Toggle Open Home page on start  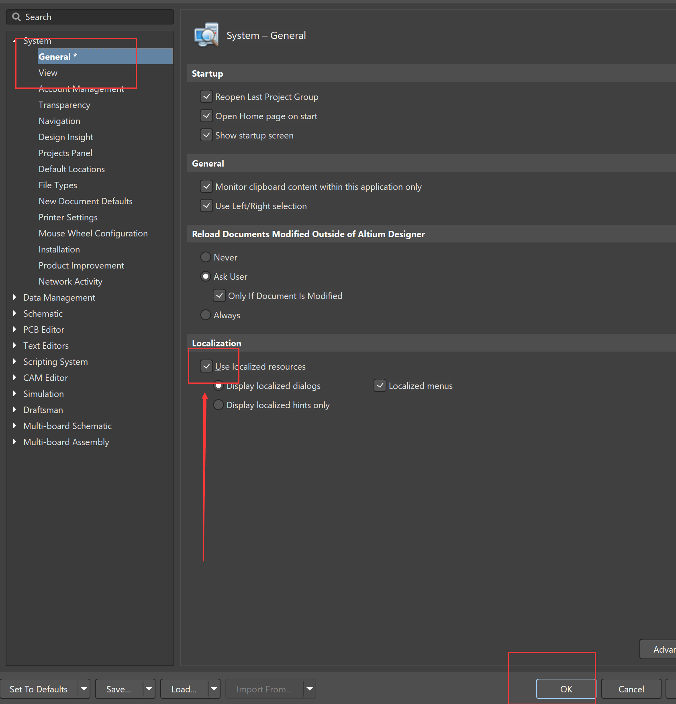tap(206, 116)
